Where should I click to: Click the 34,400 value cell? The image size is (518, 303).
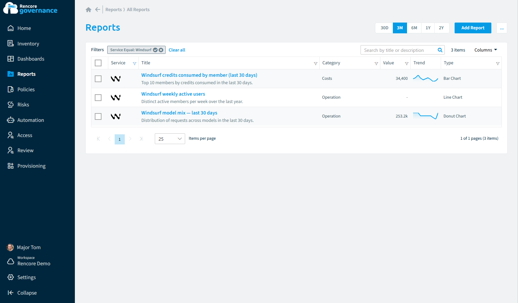[402, 78]
